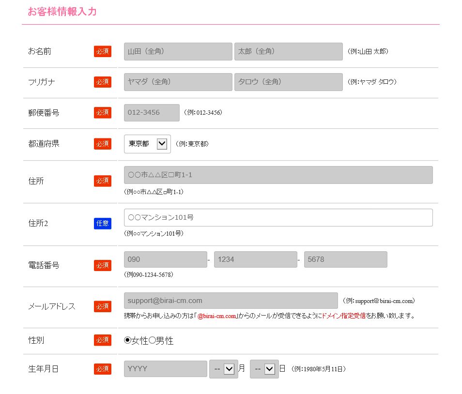Viewport: 462px width, 394px height.
Task: Click the red @birai-cm.com link text
Action: [x=216, y=316]
